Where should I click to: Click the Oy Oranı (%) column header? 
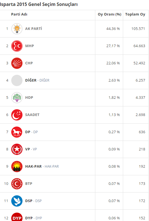(110, 14)
